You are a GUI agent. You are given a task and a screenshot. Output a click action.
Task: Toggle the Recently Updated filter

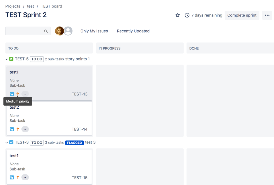tap(133, 31)
